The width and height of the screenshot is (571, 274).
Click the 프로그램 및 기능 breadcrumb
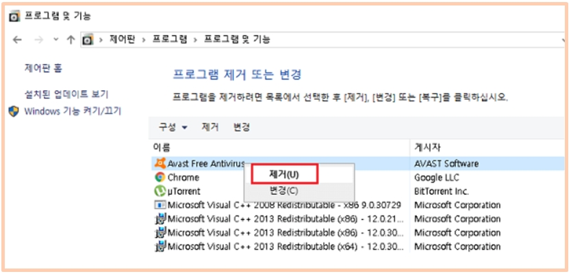pyautogui.click(x=237, y=40)
